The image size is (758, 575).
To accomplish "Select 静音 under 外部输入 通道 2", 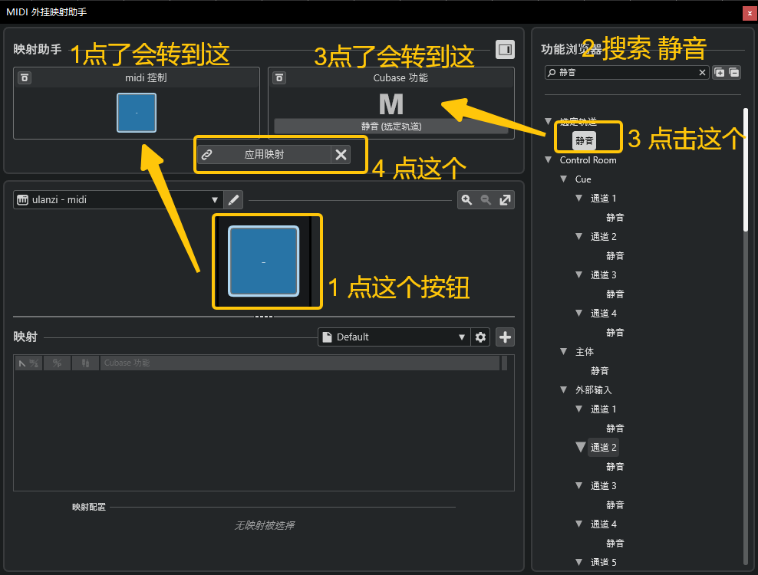I will click(615, 467).
